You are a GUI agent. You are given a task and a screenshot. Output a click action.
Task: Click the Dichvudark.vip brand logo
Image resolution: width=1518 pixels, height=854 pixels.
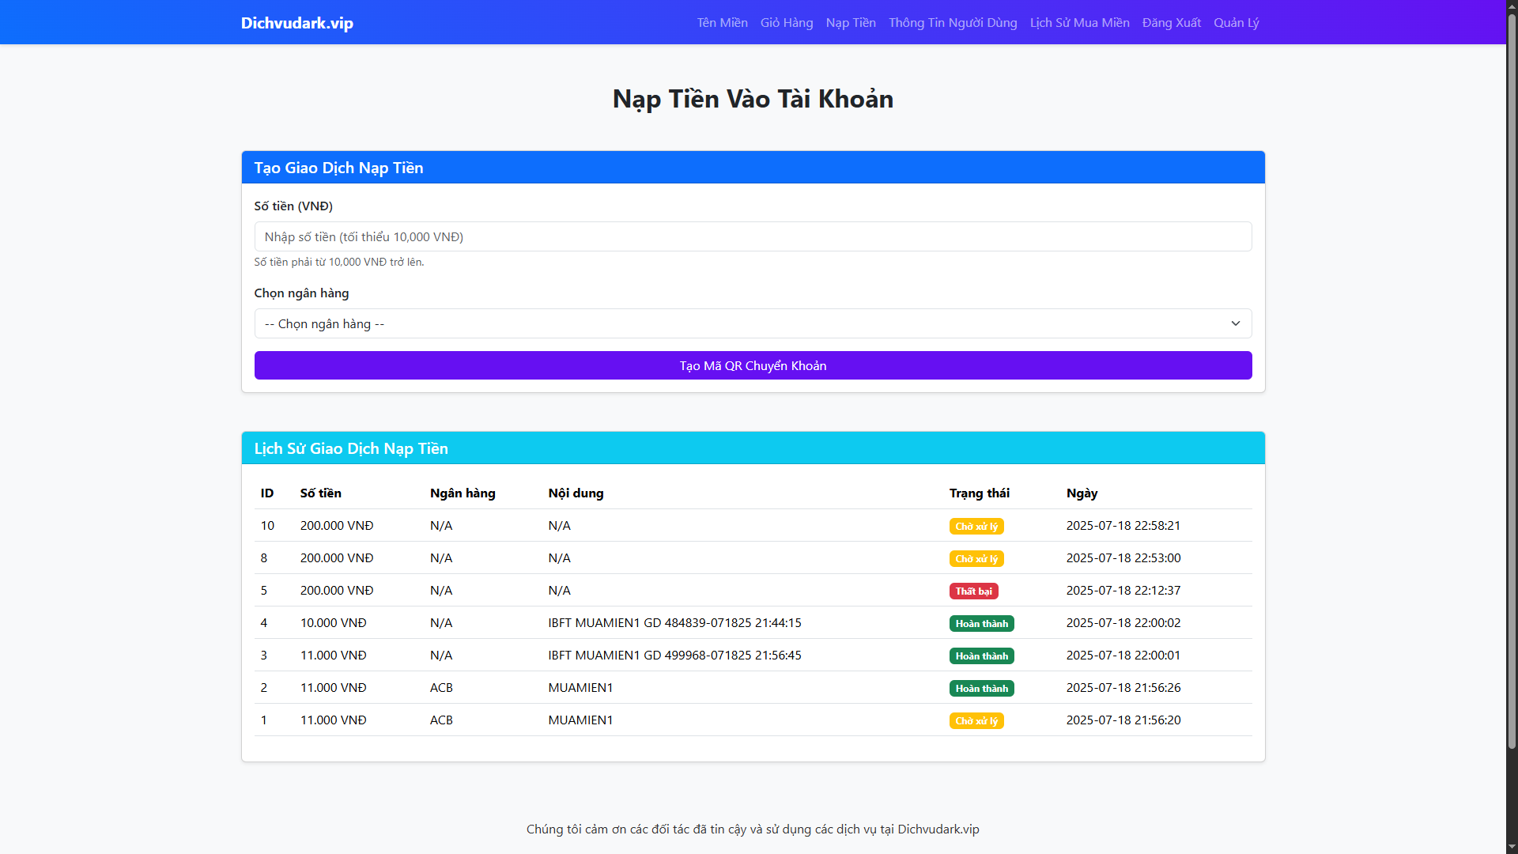click(x=296, y=23)
